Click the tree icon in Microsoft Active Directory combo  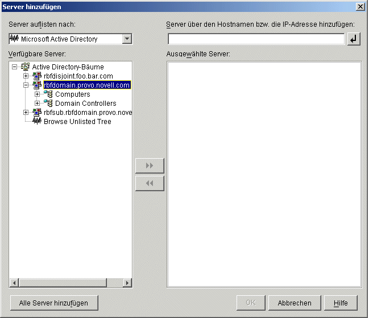tap(14, 38)
